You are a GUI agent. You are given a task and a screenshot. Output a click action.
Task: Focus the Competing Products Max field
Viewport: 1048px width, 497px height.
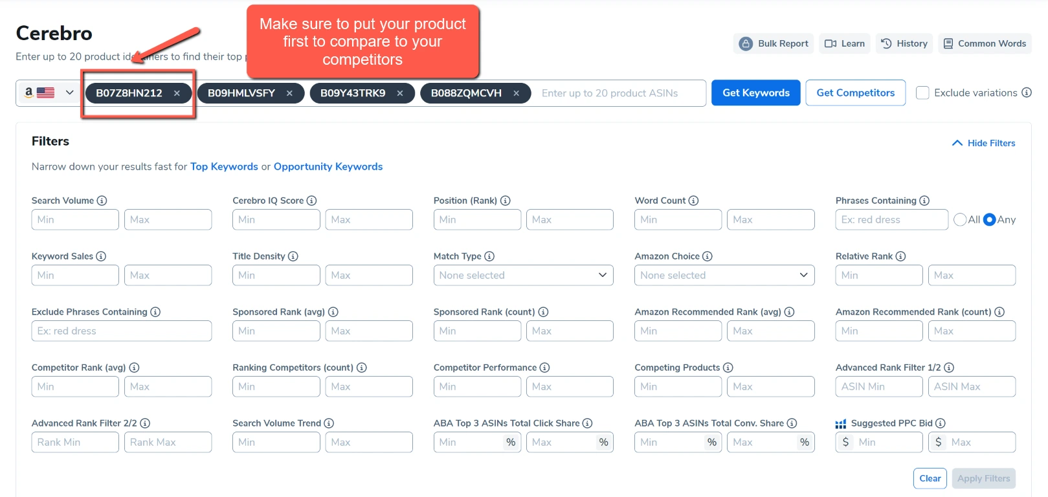coord(771,386)
